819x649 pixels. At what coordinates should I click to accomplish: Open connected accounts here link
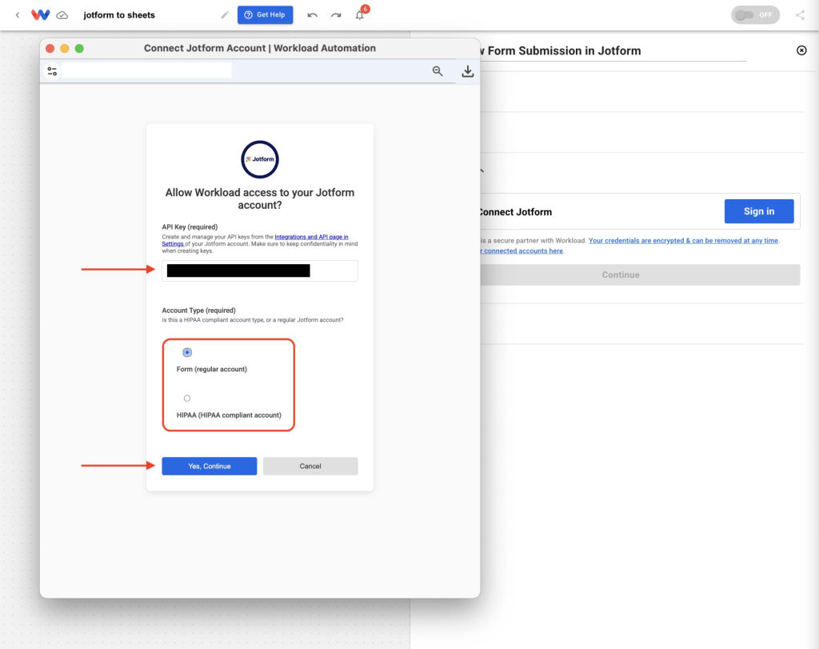click(x=521, y=250)
